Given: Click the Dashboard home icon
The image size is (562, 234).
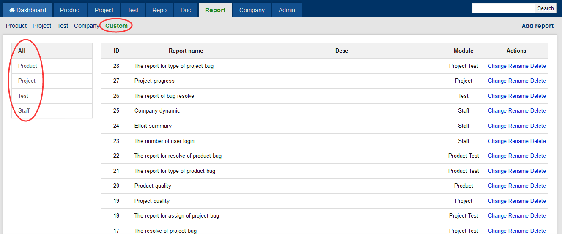Looking at the screenshot, I should 12,10.
